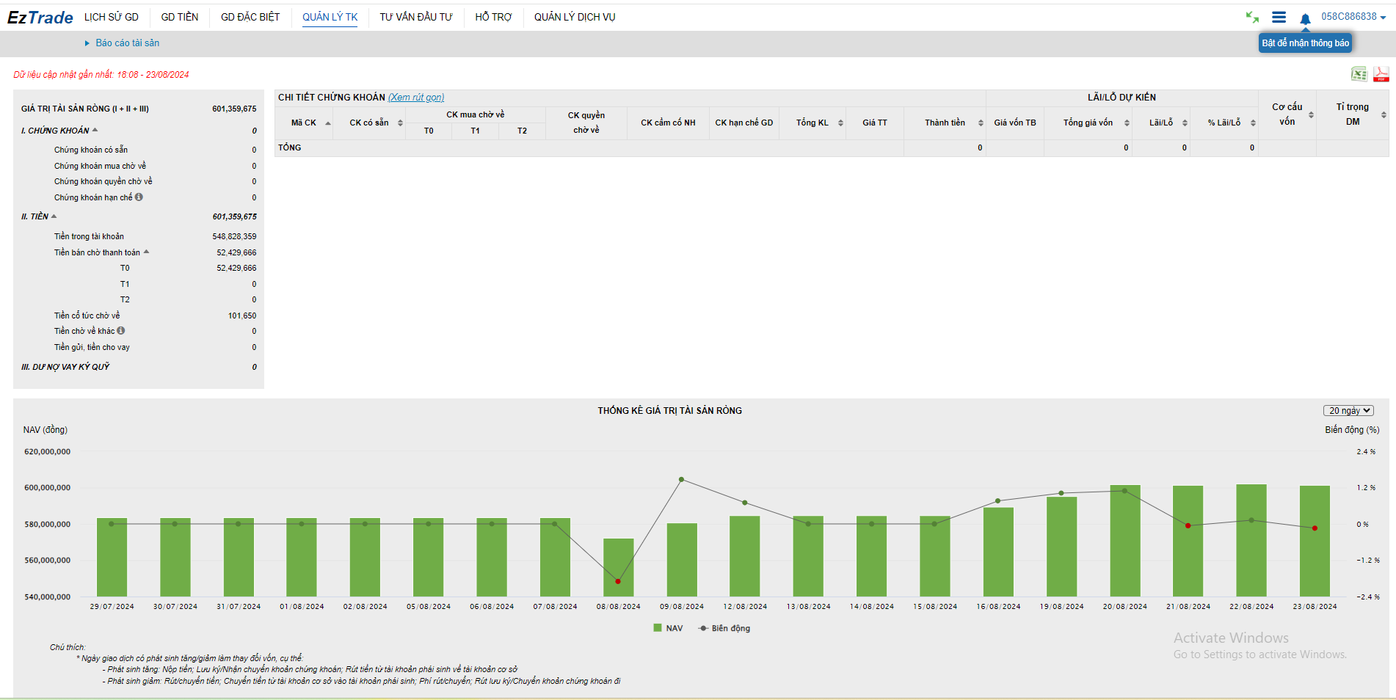Sort by the CK có sẵn column
The image size is (1396, 700).
pyautogui.click(x=400, y=123)
